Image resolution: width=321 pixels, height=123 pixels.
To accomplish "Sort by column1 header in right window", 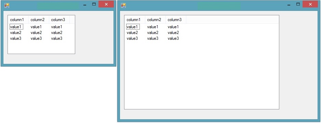I will point(135,20).
